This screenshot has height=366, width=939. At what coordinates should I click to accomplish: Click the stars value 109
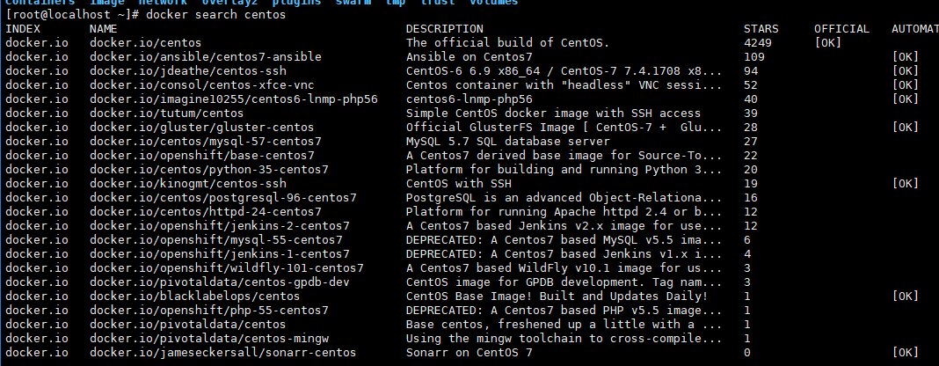(x=754, y=57)
